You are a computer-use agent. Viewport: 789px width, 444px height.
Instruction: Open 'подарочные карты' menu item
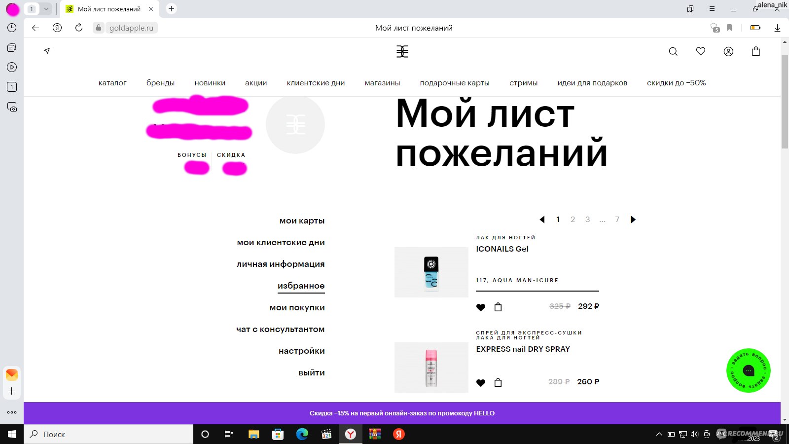[x=455, y=83]
